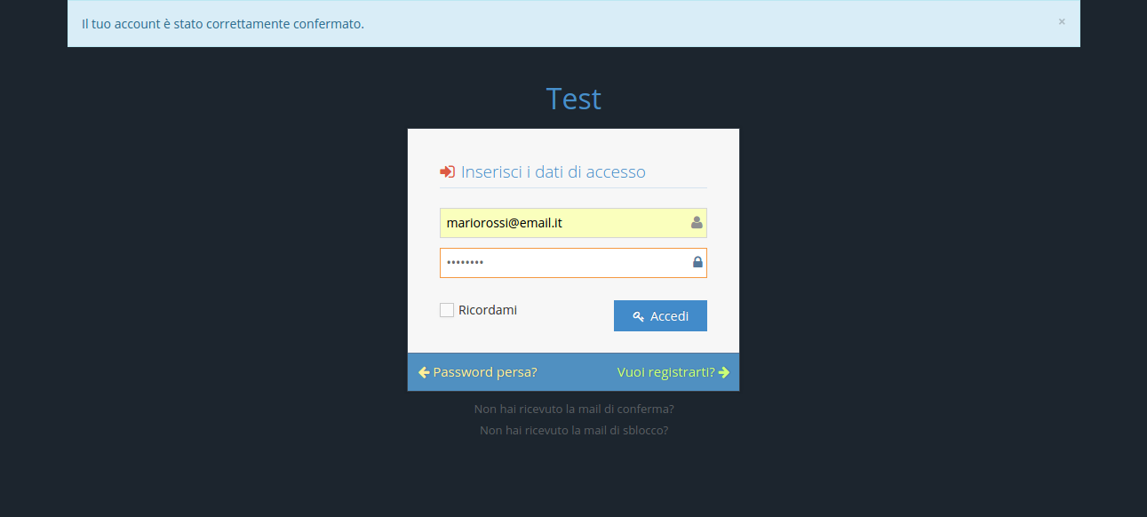
Task: Dismiss the account confirmed alert
Action: (x=1061, y=21)
